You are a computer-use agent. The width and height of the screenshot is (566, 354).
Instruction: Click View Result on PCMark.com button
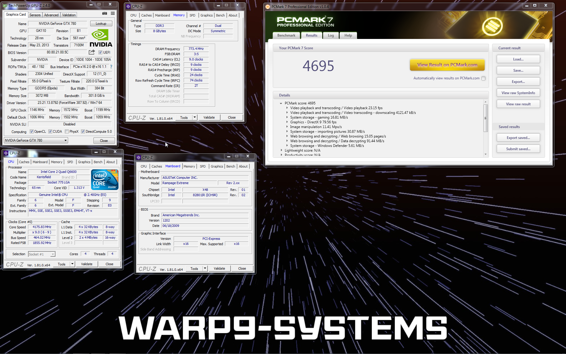447,65
